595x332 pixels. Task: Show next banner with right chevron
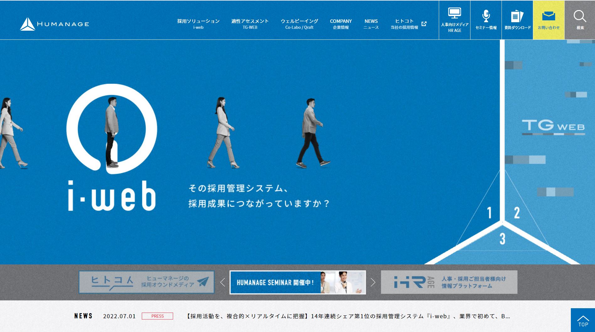click(x=373, y=282)
